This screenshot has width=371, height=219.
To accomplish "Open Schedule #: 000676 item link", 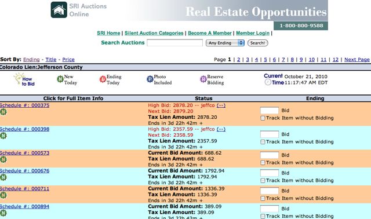I will (24, 171).
